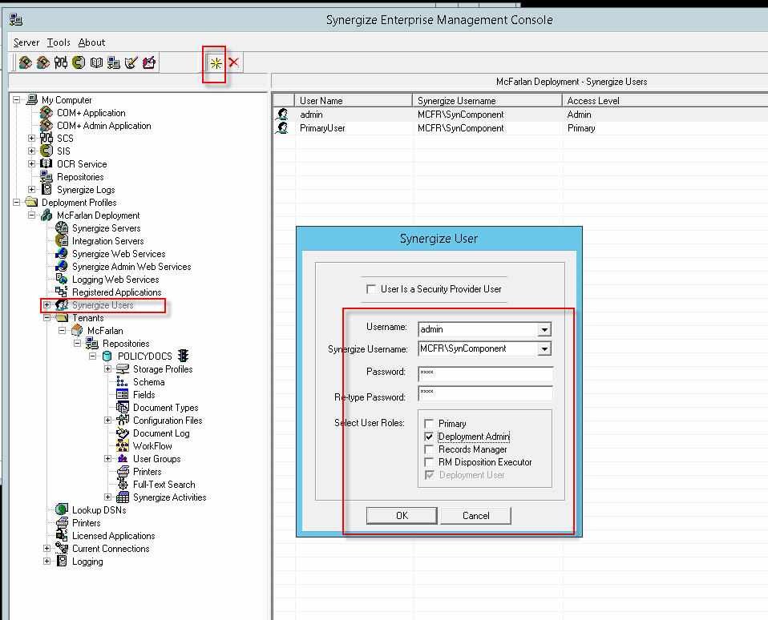This screenshot has height=620, width=768.
Task: Click the user icon on the admin row
Action: click(282, 114)
